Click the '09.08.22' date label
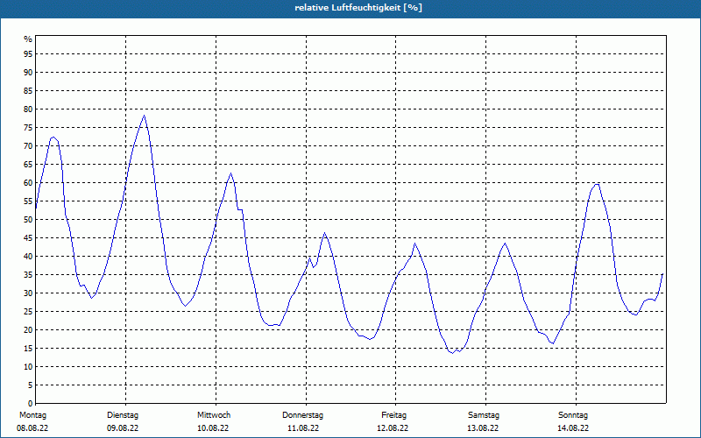The height and width of the screenshot is (438, 701). [x=123, y=428]
